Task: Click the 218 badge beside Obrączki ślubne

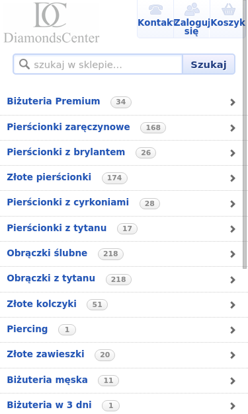Action: [110, 254]
